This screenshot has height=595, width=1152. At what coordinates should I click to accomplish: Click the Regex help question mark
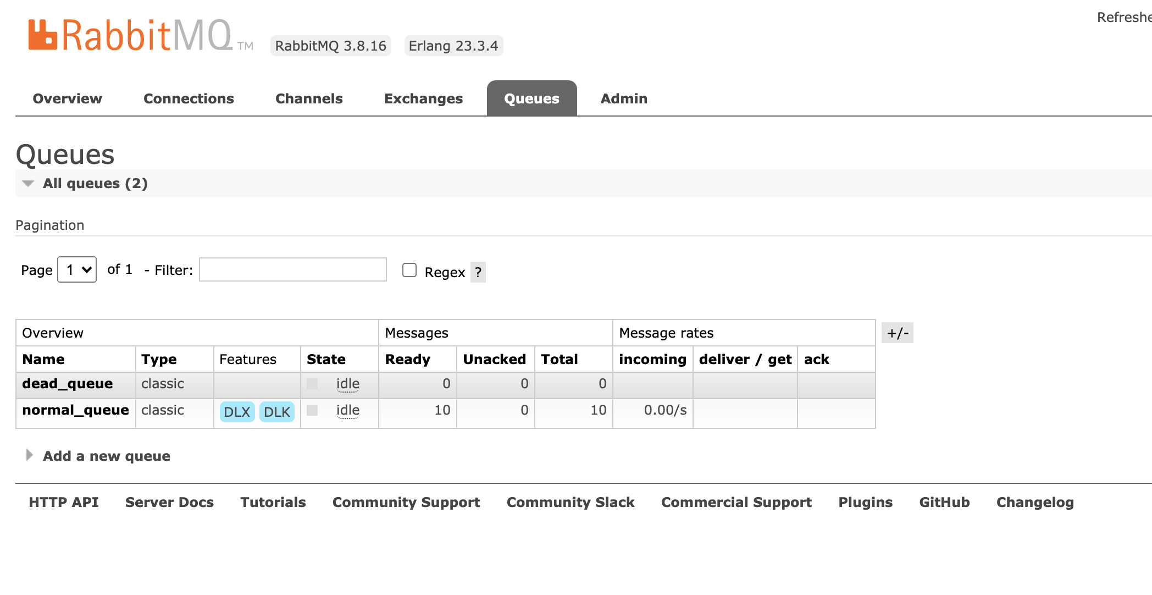tap(478, 272)
